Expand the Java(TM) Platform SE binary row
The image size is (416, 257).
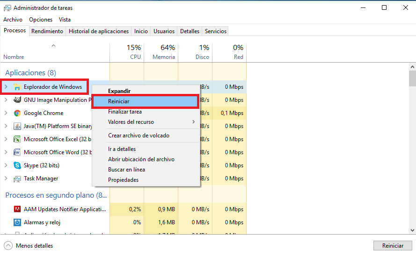click(6, 126)
